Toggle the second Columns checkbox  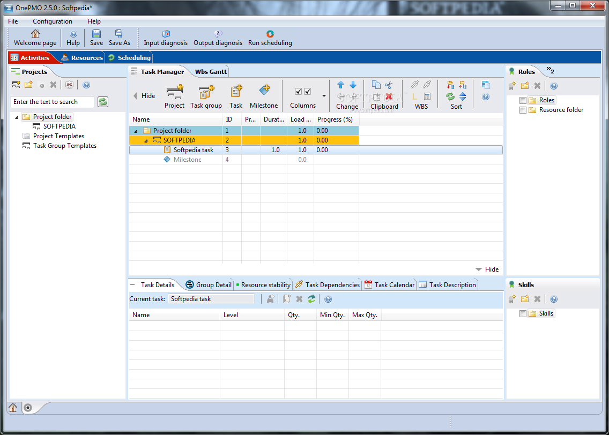308,92
